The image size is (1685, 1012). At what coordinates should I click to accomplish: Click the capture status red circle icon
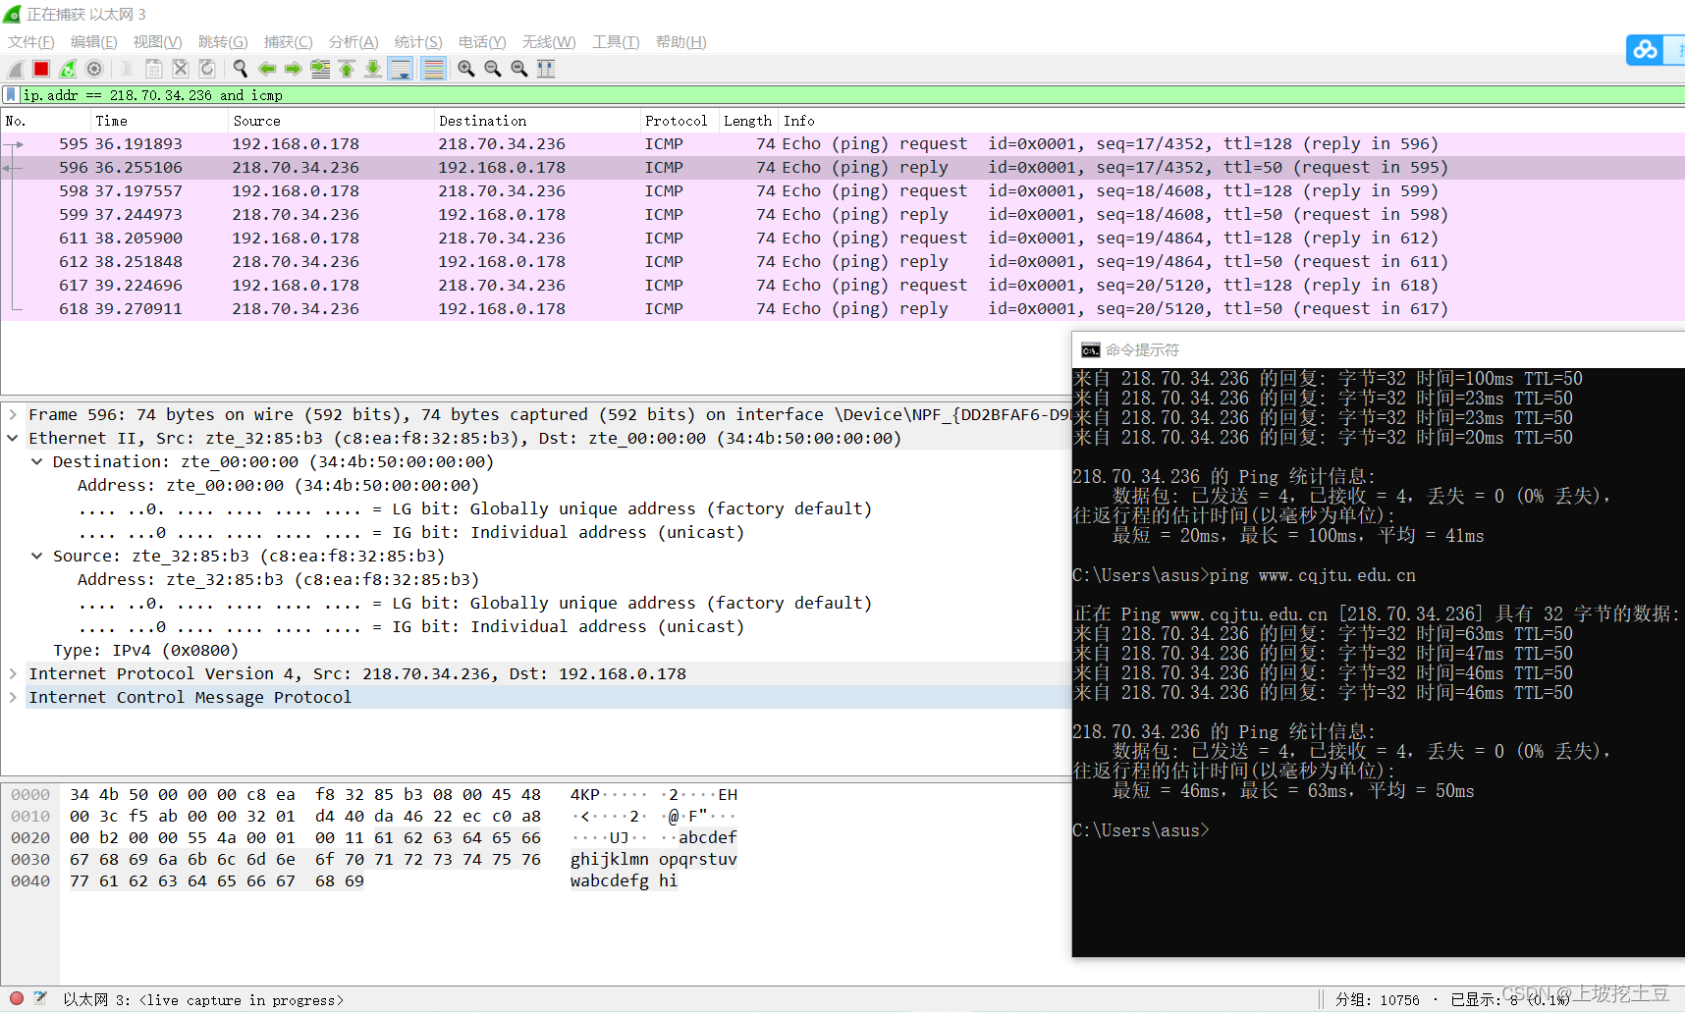(x=16, y=998)
